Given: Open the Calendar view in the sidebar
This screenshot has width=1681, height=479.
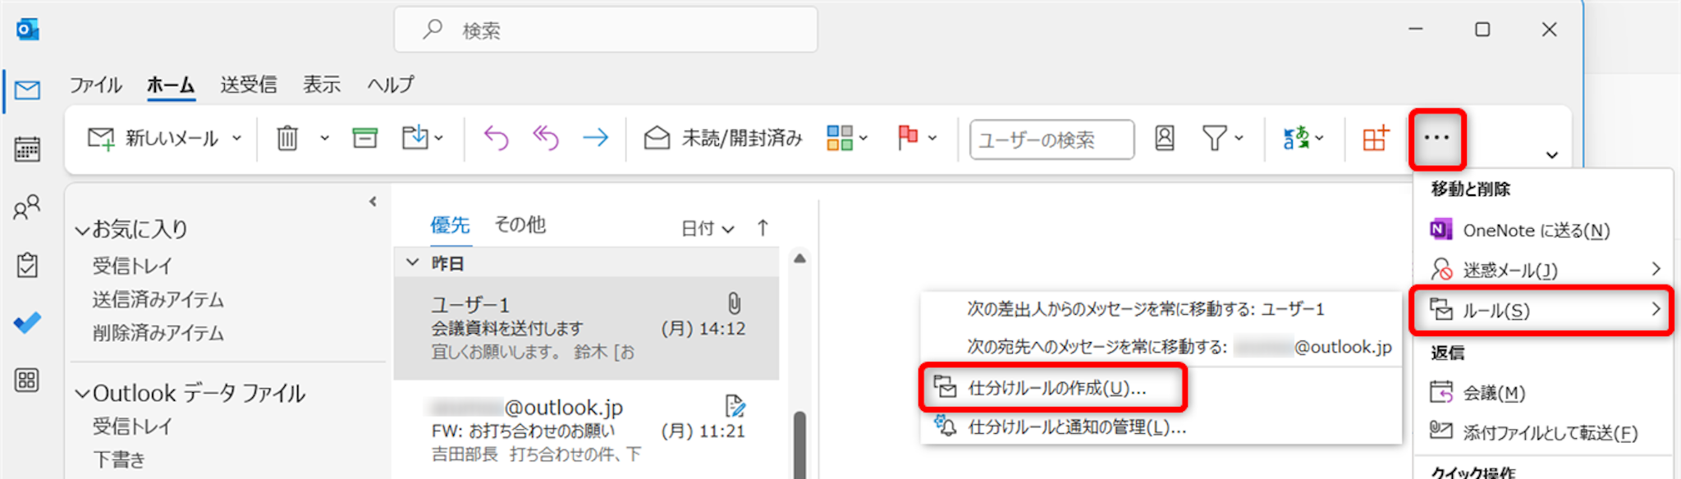Looking at the screenshot, I should [27, 149].
